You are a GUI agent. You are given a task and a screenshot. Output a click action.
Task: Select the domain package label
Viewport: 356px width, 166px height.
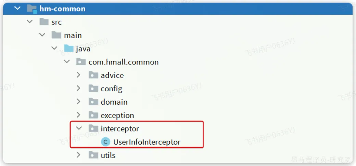click(114, 102)
